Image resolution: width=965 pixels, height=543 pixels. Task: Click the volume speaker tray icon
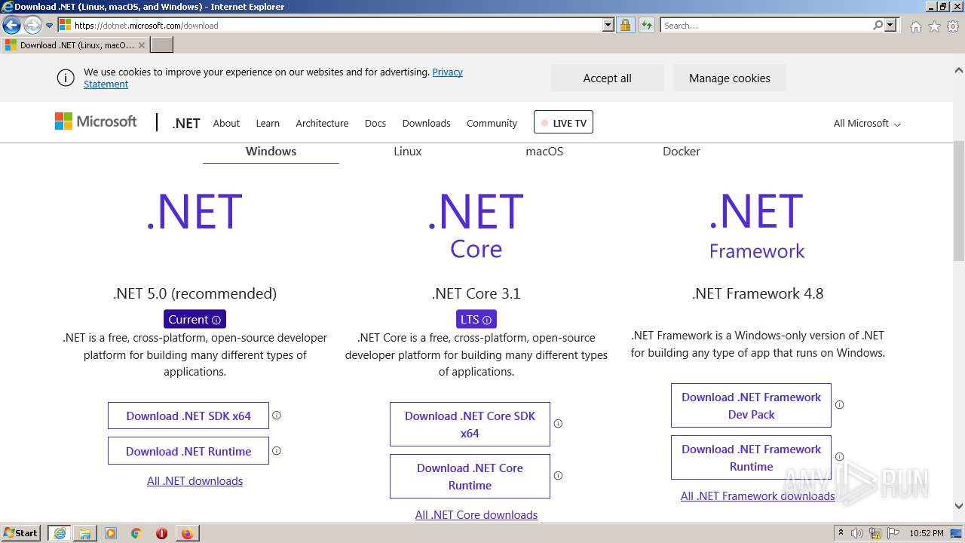[857, 533]
